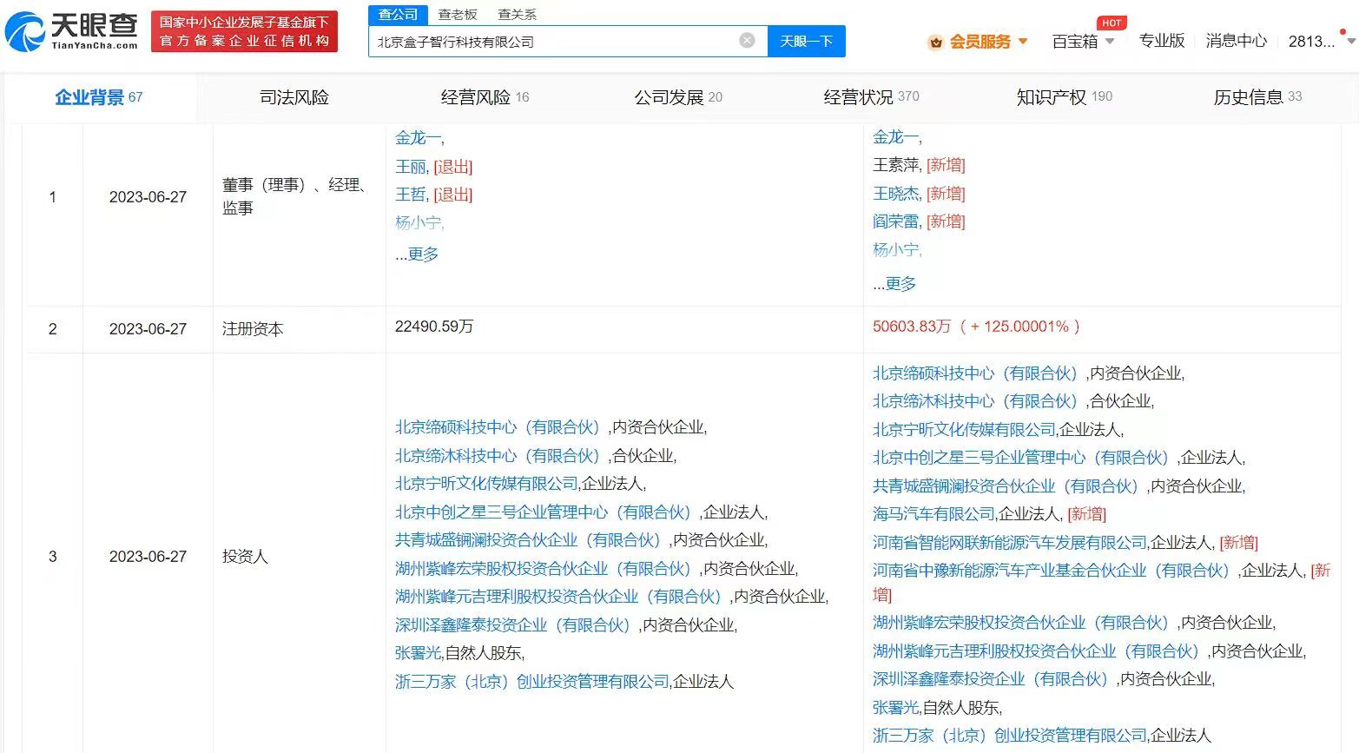Switch to the 查公司 search tab

pos(398,14)
